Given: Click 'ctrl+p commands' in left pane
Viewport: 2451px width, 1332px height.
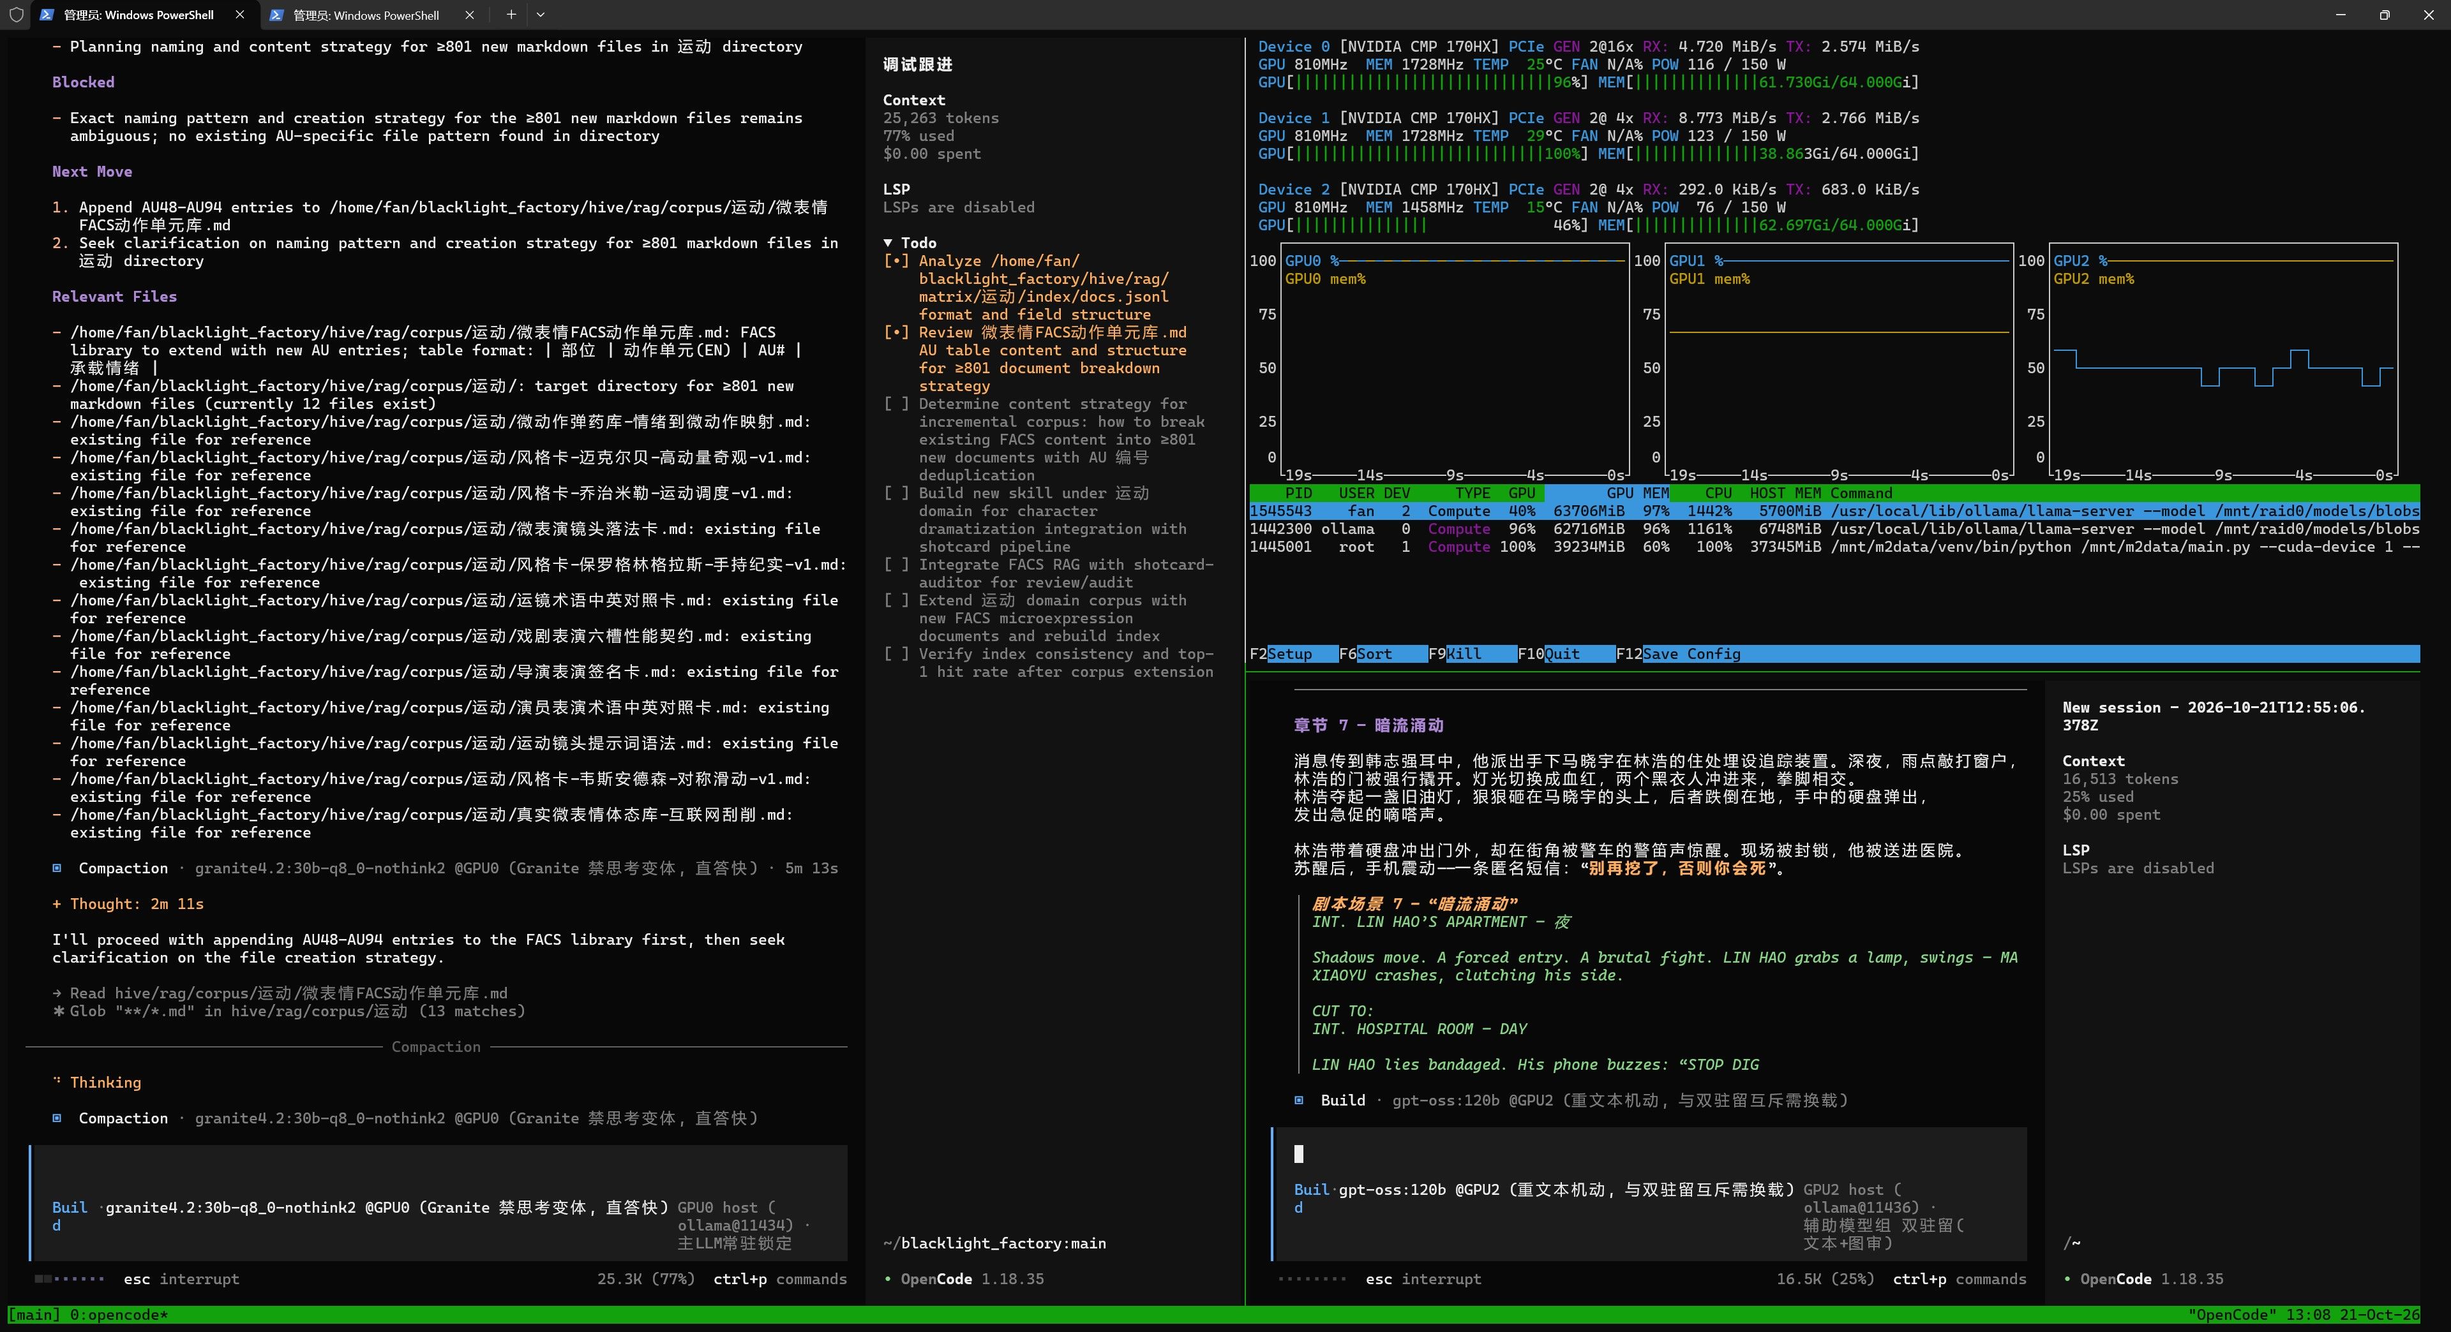Looking at the screenshot, I should (780, 1279).
